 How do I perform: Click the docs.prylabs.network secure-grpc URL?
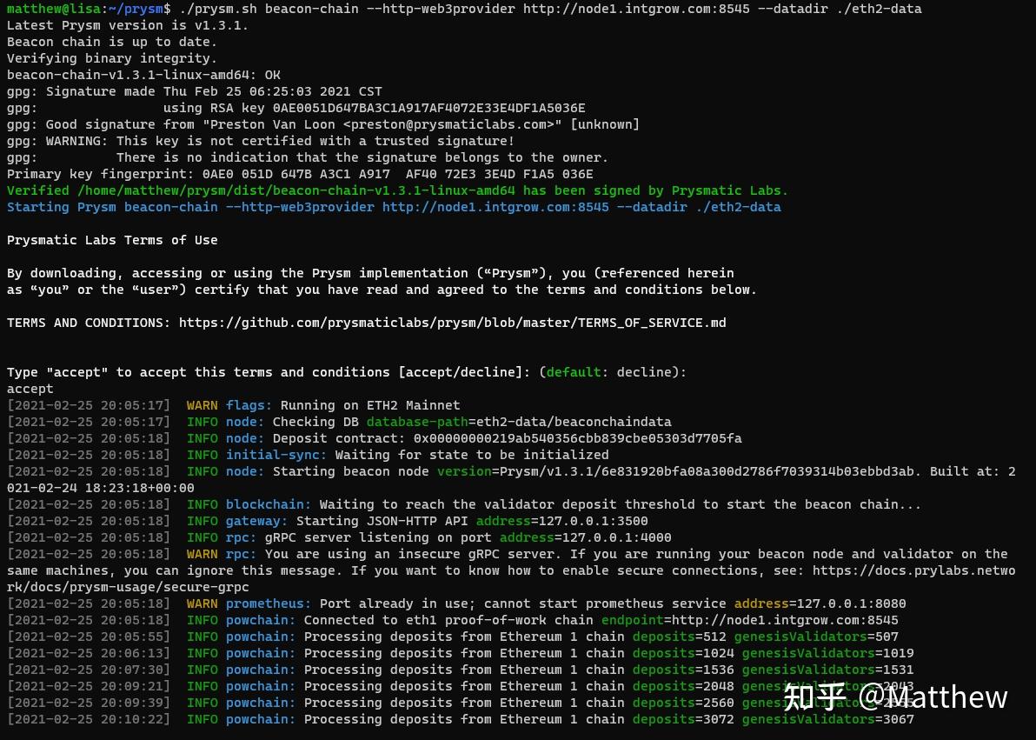511,578
